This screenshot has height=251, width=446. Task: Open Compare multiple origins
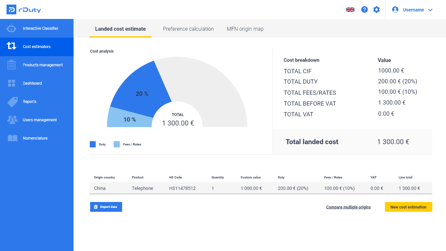(x=348, y=207)
